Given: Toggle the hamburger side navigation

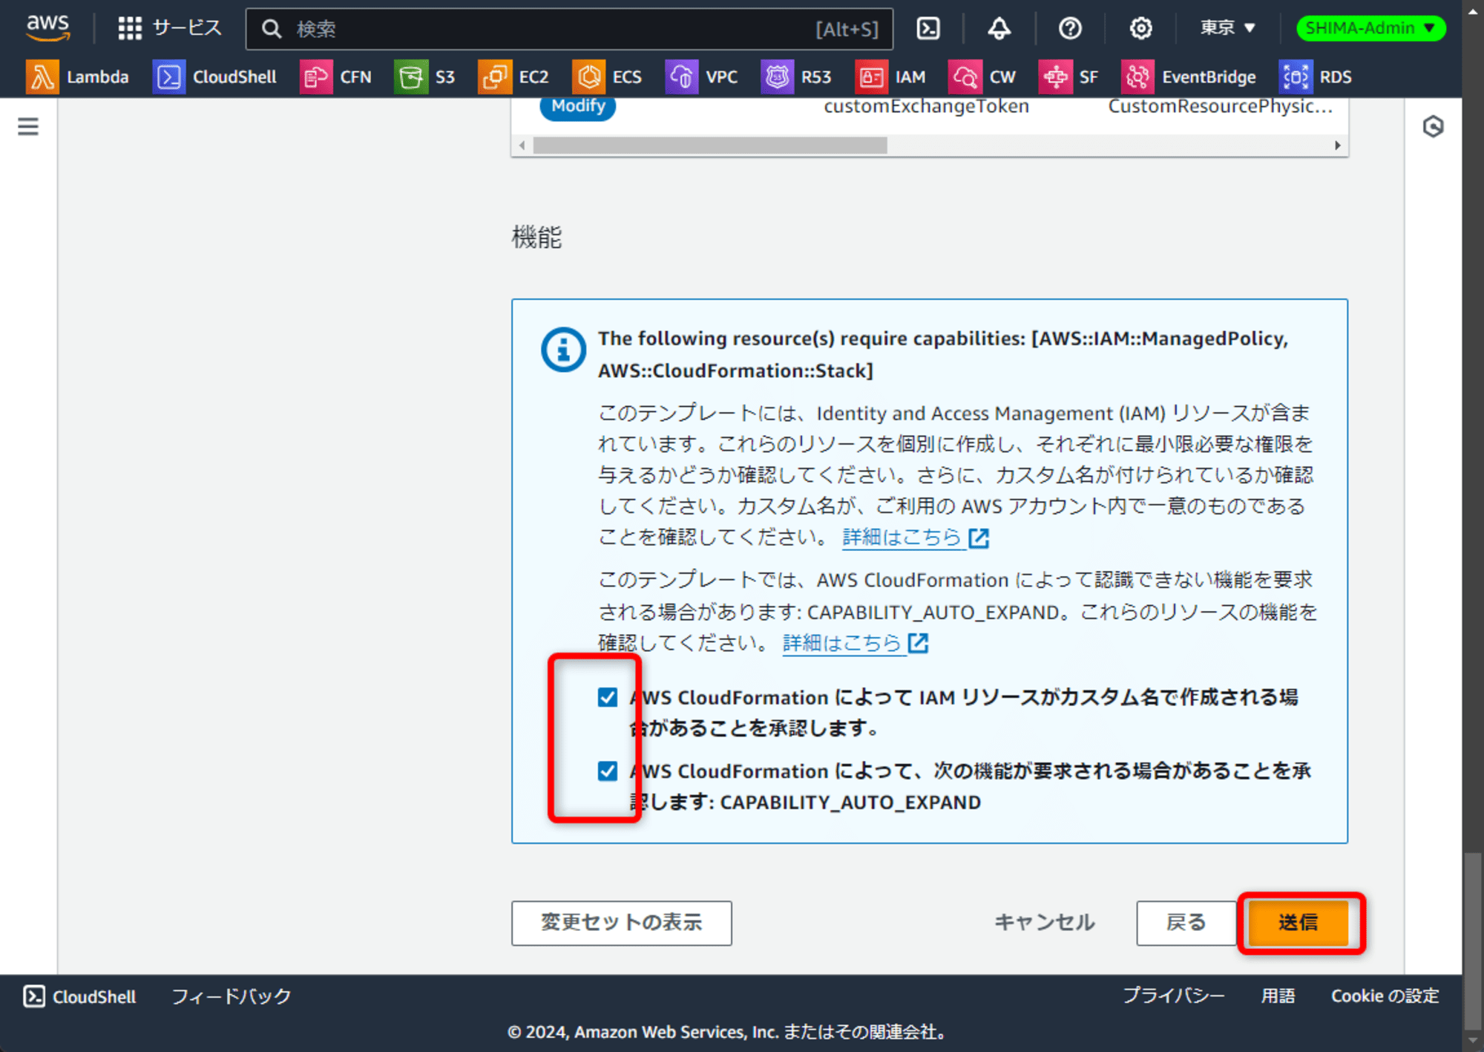Looking at the screenshot, I should 28,126.
